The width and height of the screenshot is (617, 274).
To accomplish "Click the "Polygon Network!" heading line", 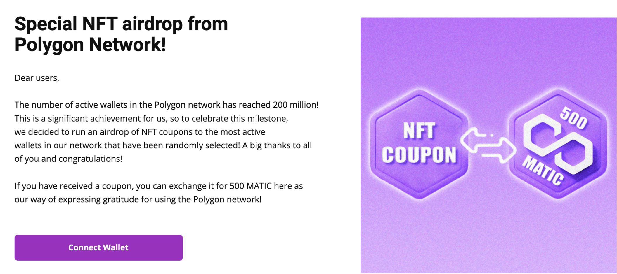I will [90, 45].
